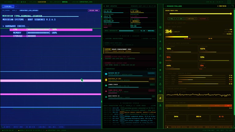Click the DATAPAD MK-IV status tag
The height and width of the screenshot is (132, 235).
click(151, 73)
